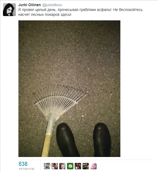Open the group with mug retweeter avatar

click(x=78, y=166)
